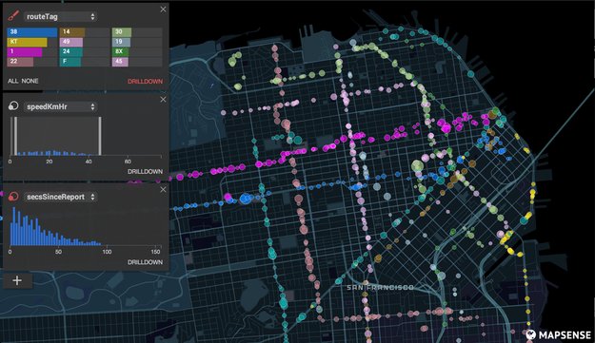
Task: Toggle route 14 brown category bar
Action: point(72,31)
